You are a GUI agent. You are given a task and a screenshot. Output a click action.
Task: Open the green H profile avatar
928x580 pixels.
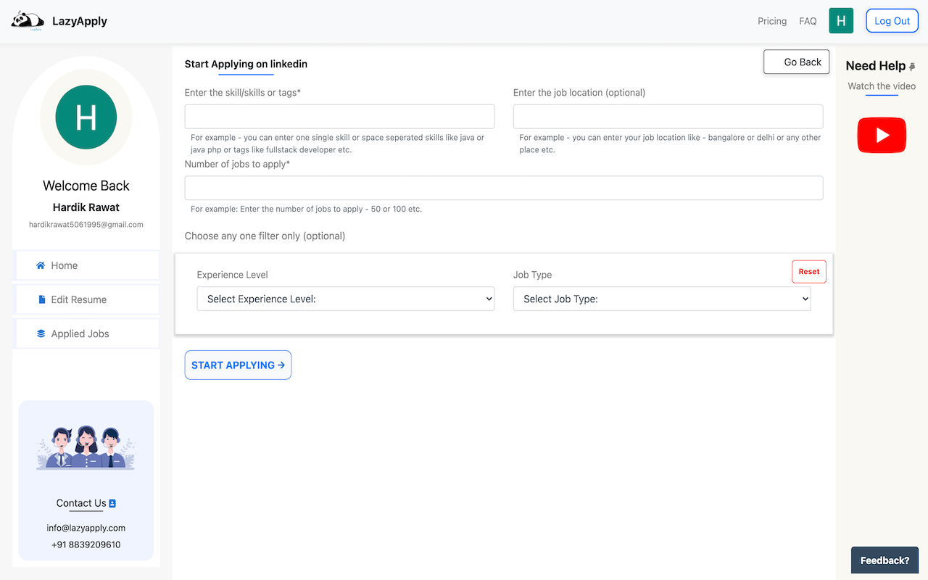point(841,20)
